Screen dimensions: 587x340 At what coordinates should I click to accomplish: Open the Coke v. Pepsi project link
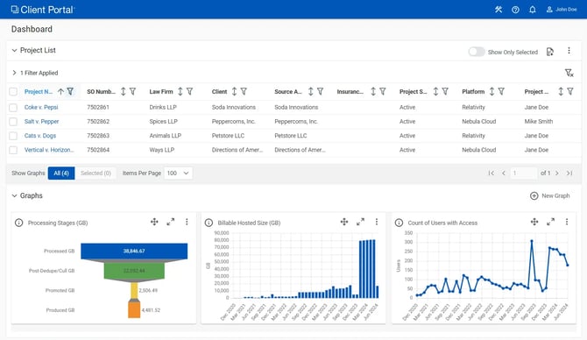(41, 107)
